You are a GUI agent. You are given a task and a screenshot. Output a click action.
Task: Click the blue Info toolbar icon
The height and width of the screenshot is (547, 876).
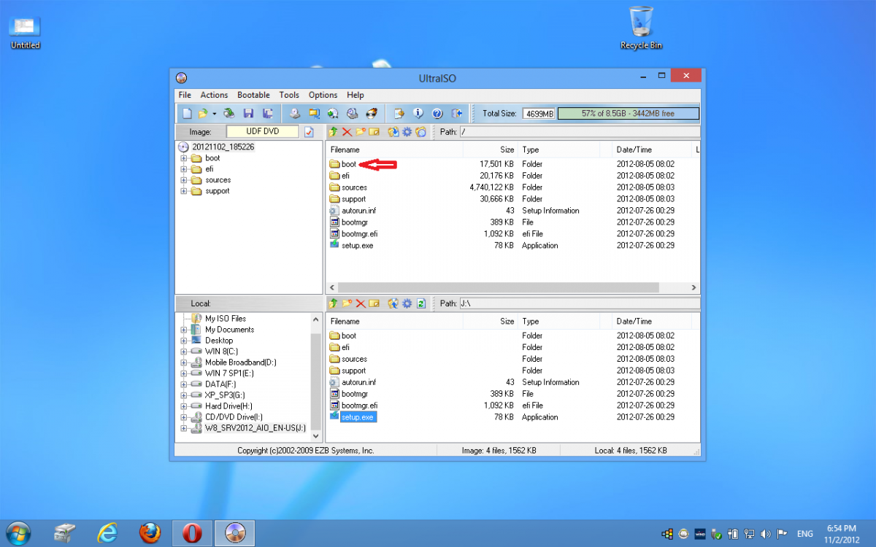[x=418, y=113]
